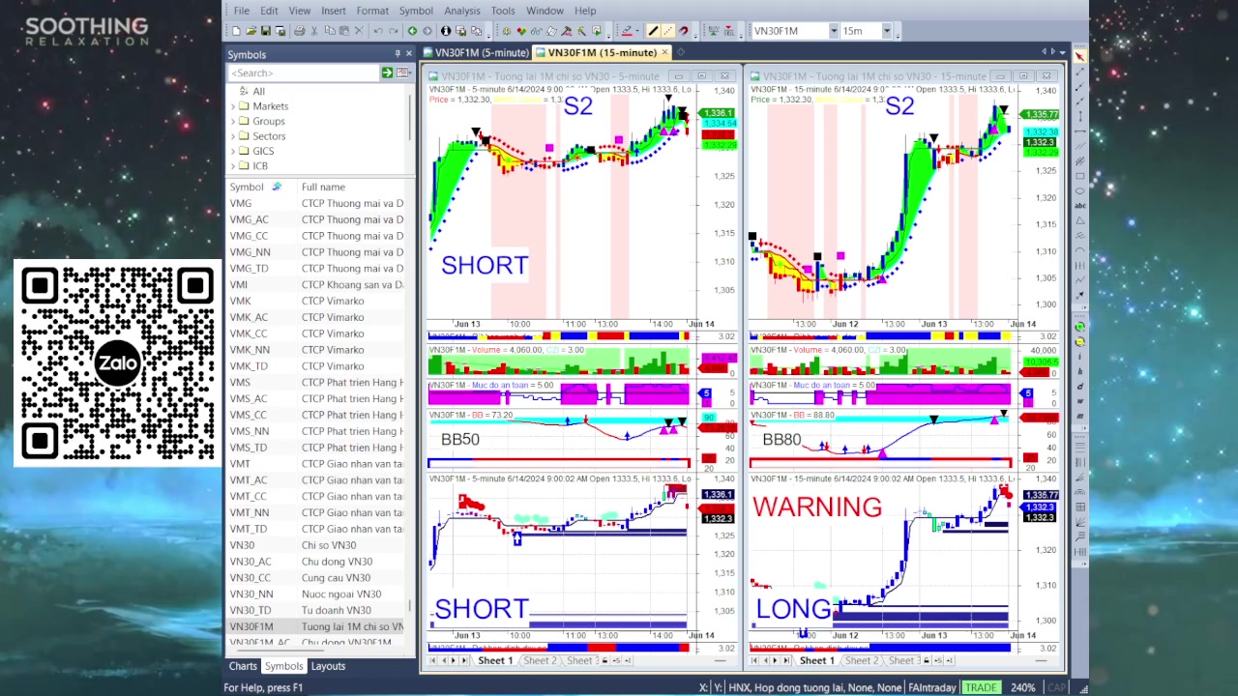Screen dimensions: 1238x696
Task: Open the Tools menu
Action: (x=503, y=11)
